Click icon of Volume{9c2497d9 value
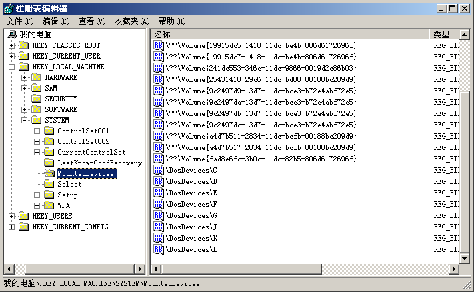The width and height of the screenshot is (474, 292). [159, 91]
